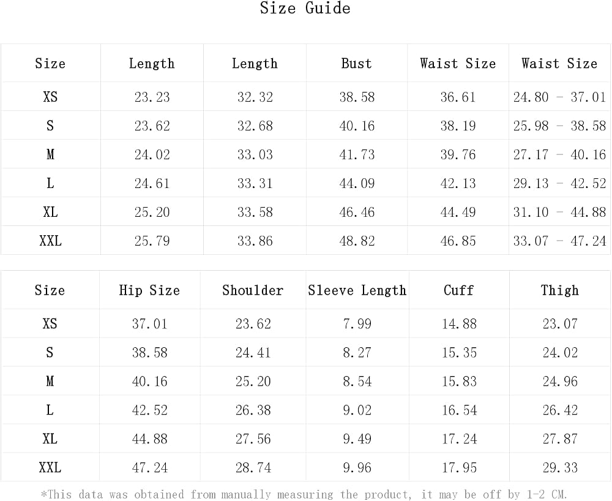Click the Sleeve Length header
Image resolution: width=612 pixels, height=501 pixels.
(x=357, y=290)
